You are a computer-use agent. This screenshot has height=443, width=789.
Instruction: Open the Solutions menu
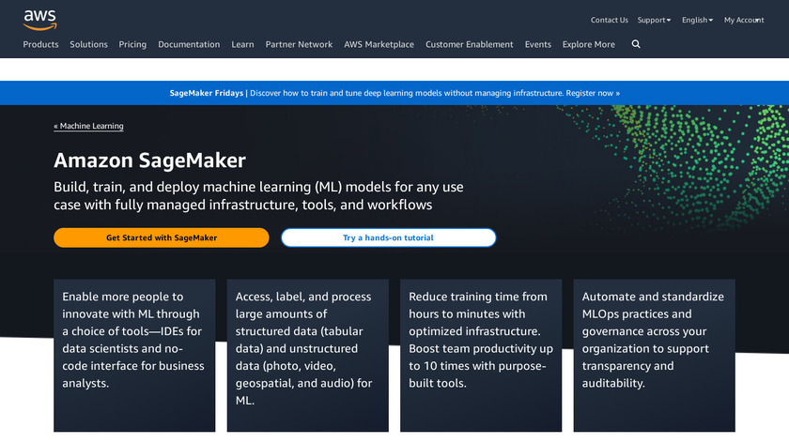(88, 44)
